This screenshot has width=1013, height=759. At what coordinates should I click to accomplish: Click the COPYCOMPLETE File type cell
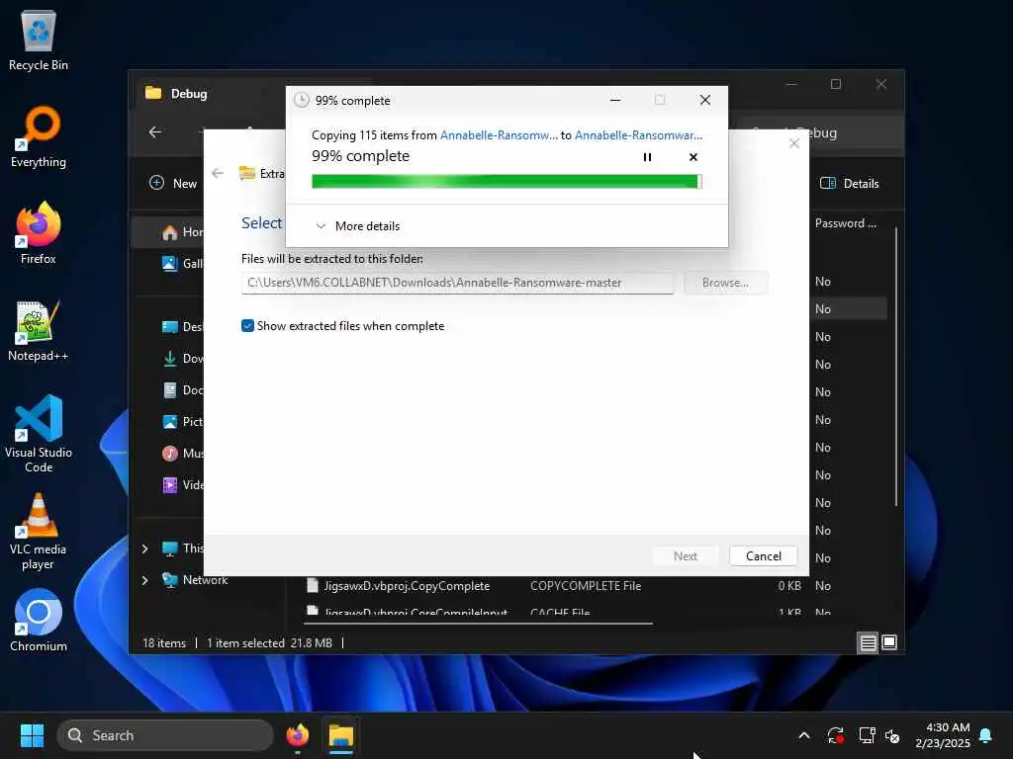586,586
